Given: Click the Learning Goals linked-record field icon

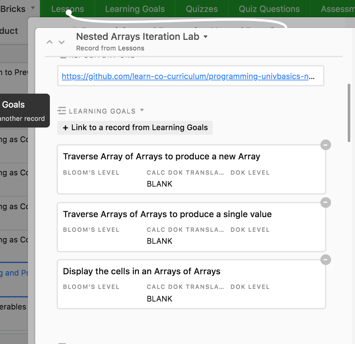Looking at the screenshot, I should [x=62, y=111].
